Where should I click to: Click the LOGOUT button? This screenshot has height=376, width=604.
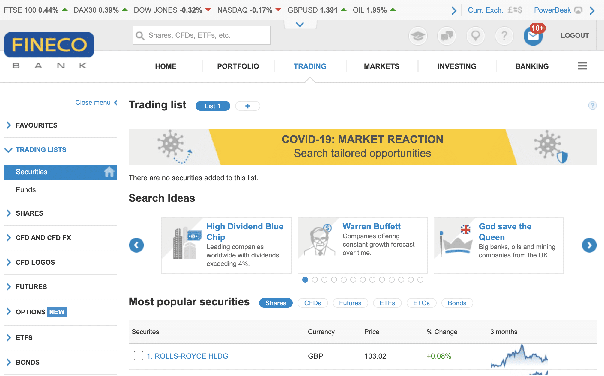(x=575, y=35)
